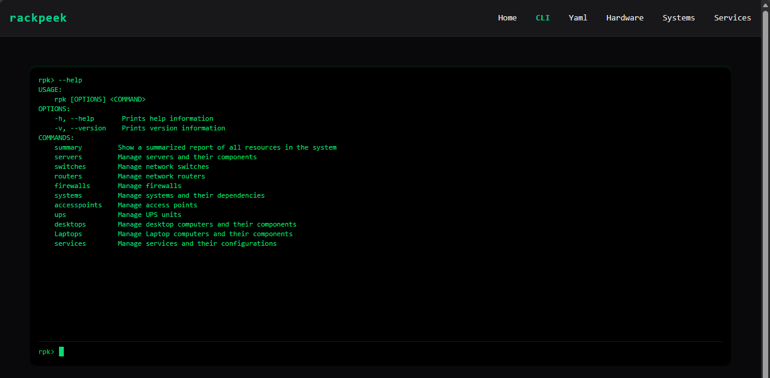Click 'Manage services and their configurations' text
The width and height of the screenshot is (770, 378).
tap(197, 243)
